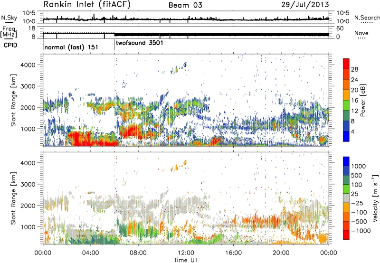The height and width of the screenshot is (263, 380).
Task: Pick the red top segment of Power colorbar
Action: 346,64
